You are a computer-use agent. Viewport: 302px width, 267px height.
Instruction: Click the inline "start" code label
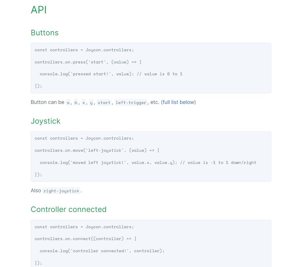[x=104, y=103]
